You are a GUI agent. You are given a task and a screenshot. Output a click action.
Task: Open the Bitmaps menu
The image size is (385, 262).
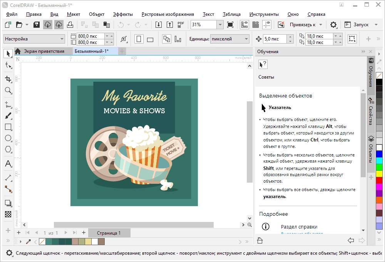(168, 14)
